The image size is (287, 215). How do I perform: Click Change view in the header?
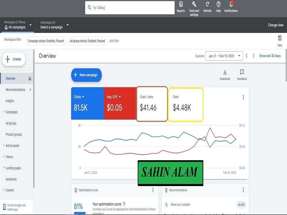point(276,25)
